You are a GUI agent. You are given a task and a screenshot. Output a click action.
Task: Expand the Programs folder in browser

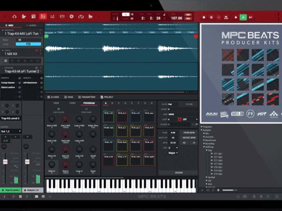pyautogui.click(x=201, y=127)
